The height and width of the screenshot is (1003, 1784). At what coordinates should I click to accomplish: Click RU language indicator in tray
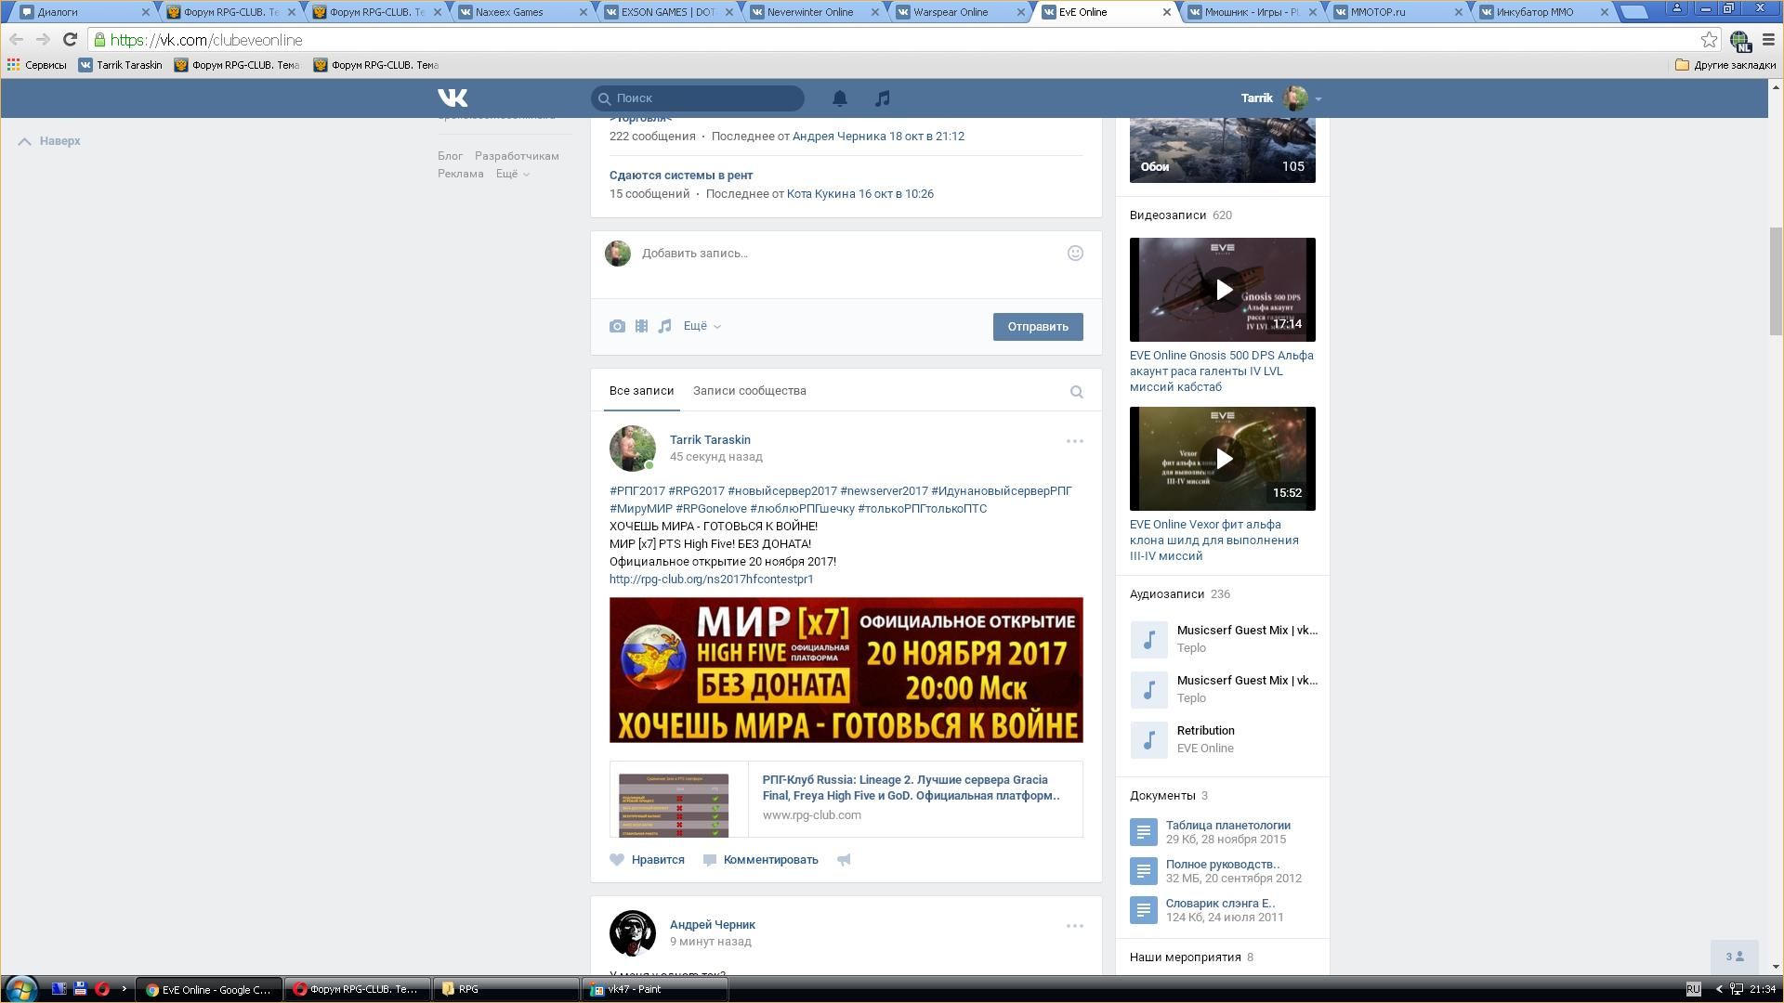click(x=1693, y=989)
